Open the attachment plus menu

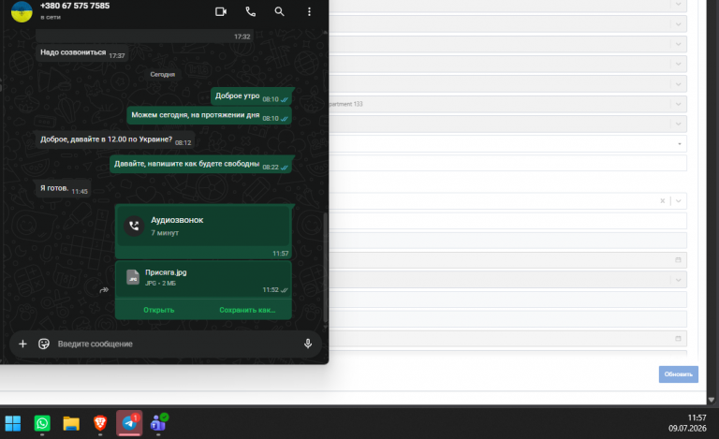coord(22,344)
